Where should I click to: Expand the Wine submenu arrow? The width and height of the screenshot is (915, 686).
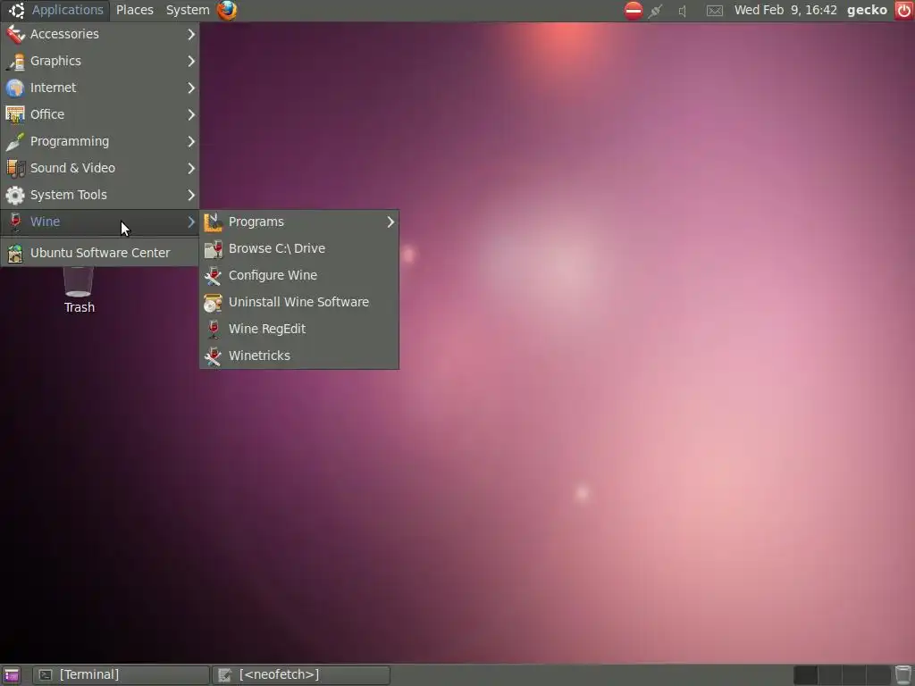191,222
